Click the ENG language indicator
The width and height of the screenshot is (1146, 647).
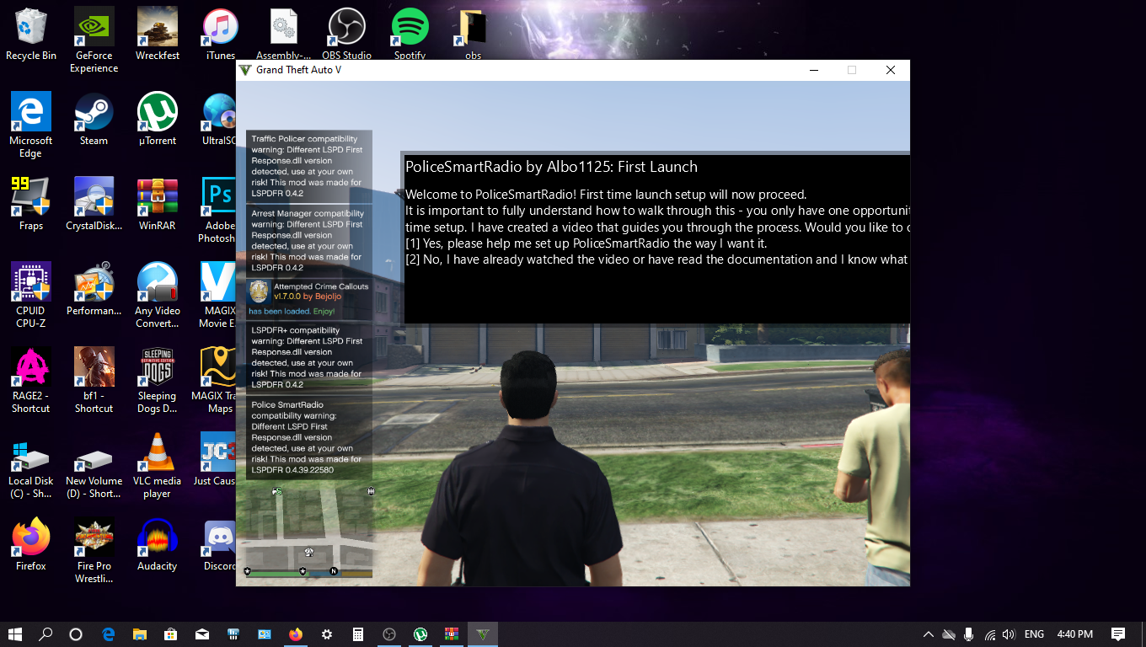pyautogui.click(x=1034, y=634)
